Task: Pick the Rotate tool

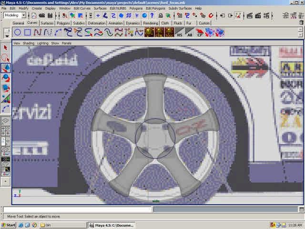Action: click(6, 78)
